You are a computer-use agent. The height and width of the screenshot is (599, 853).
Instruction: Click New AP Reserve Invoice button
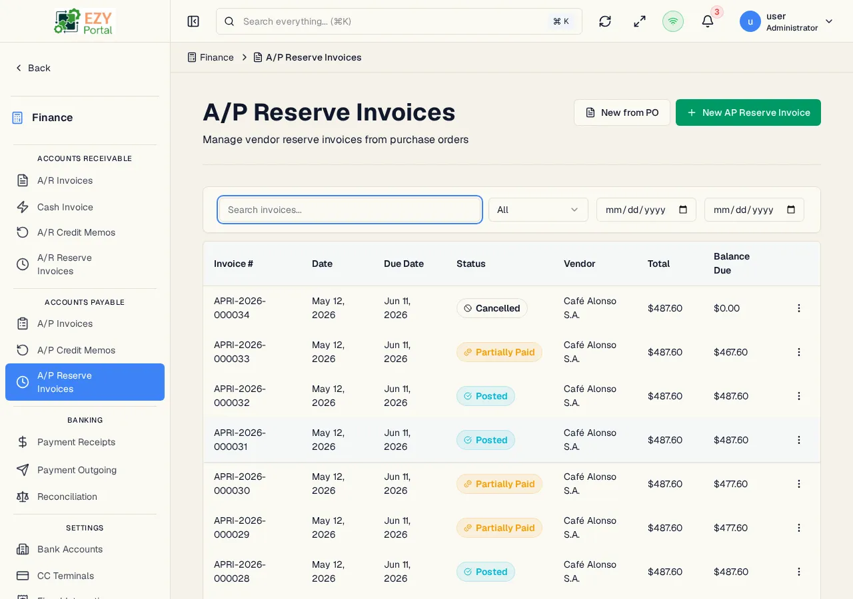pyautogui.click(x=748, y=112)
